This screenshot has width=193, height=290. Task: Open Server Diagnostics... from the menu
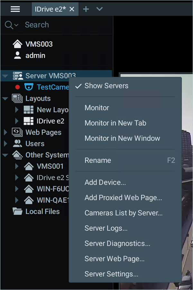pos(117,243)
